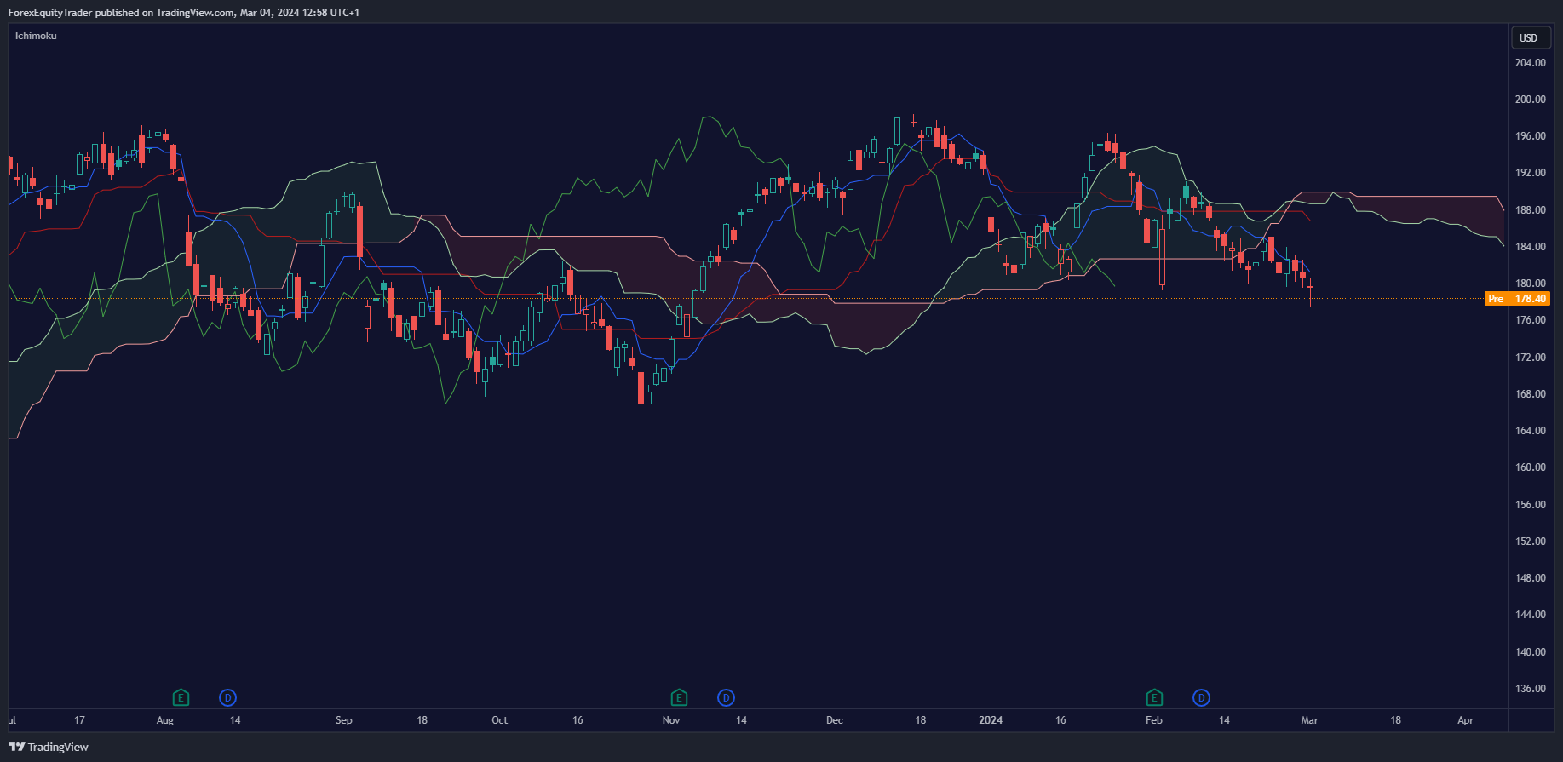
Task: Click the dividend D marker after Nov
Action: click(726, 698)
